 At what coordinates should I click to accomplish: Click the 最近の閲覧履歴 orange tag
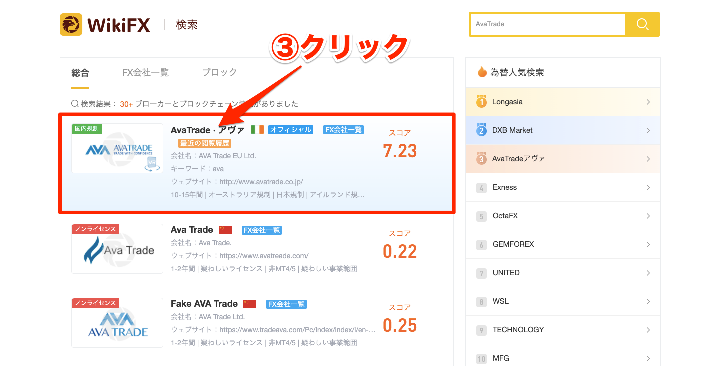click(205, 143)
